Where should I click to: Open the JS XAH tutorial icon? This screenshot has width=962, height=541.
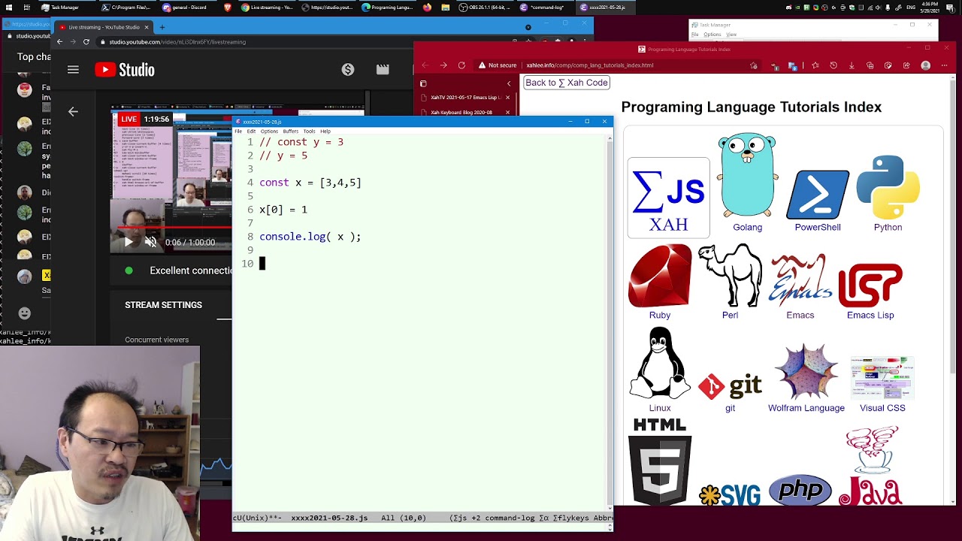(x=668, y=198)
